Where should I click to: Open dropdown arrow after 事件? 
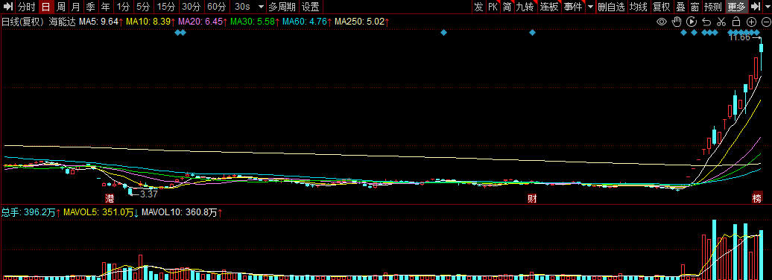(x=590, y=7)
